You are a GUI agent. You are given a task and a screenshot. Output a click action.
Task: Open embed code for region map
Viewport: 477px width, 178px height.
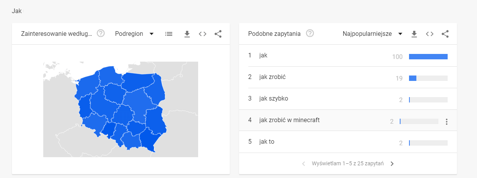point(202,34)
